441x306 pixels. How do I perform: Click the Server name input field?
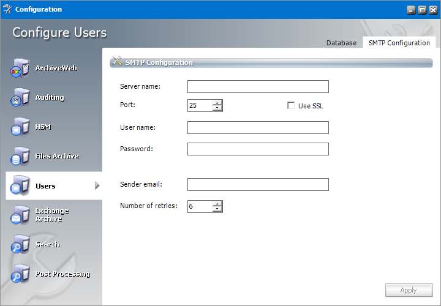[258, 86]
